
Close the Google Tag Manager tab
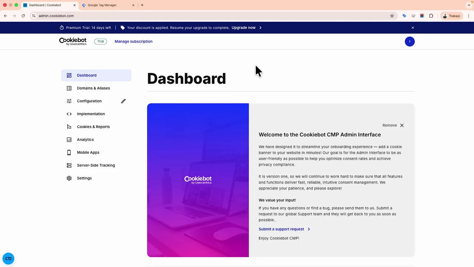pos(133,5)
